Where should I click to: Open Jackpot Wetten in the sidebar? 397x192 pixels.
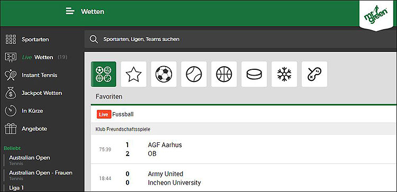pos(42,93)
